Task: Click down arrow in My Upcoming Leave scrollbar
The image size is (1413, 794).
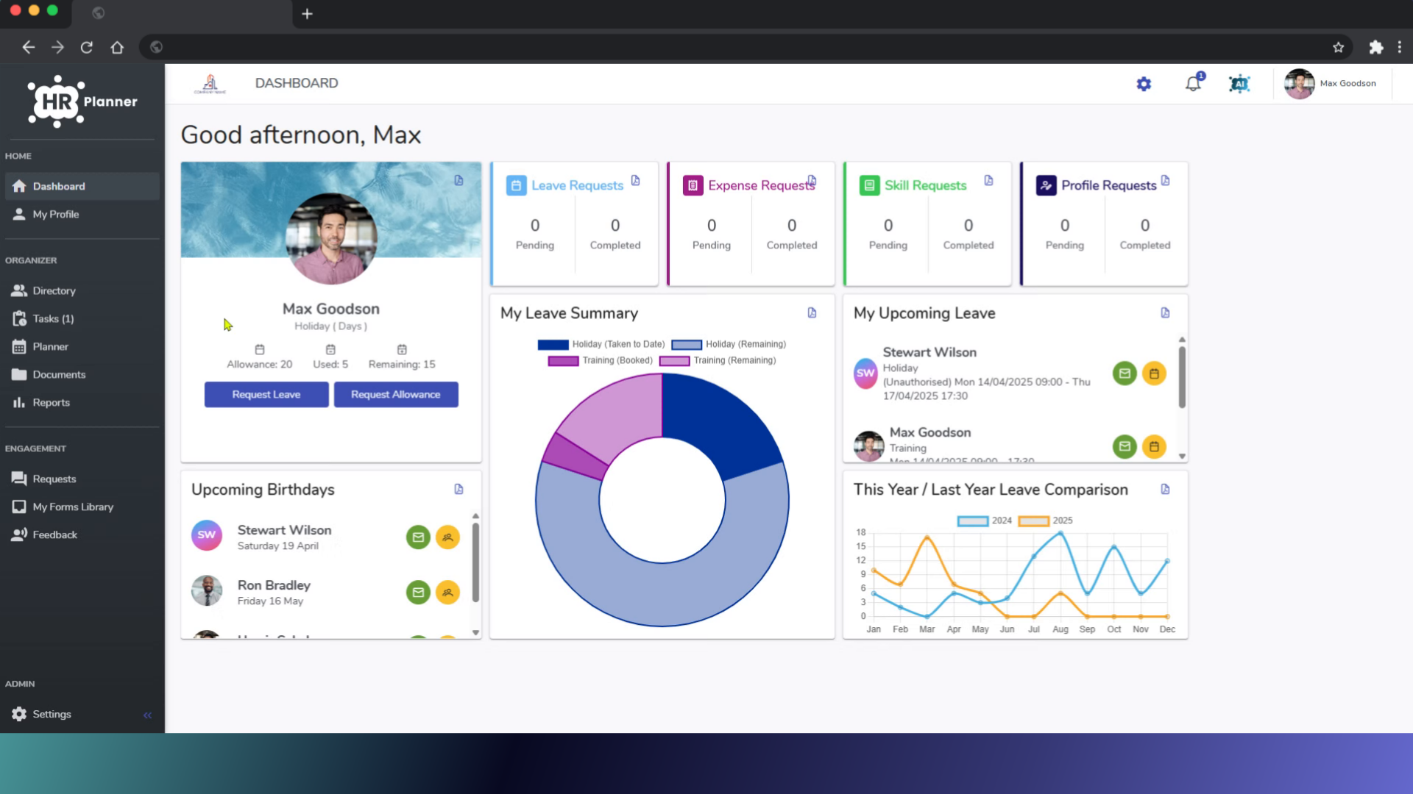Action: (1182, 456)
